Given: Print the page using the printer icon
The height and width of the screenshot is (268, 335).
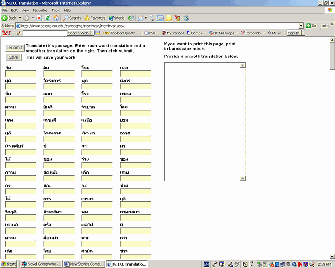Looking at the screenshot, I should (x=152, y=18).
